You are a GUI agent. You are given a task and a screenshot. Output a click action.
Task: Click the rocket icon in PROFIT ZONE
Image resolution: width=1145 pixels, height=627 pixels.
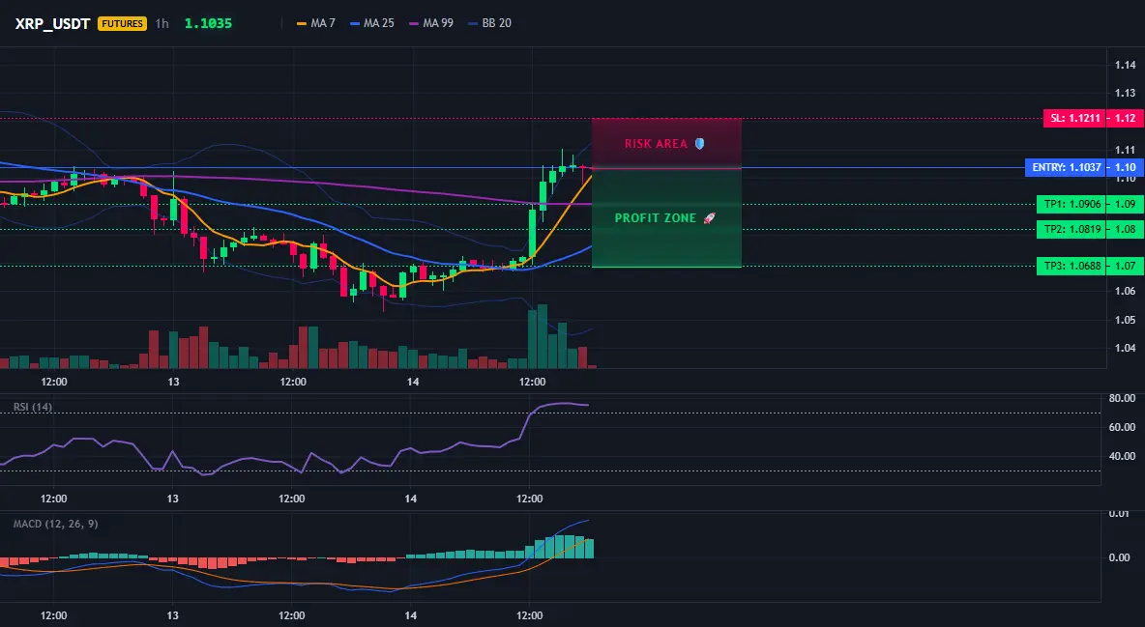709,218
